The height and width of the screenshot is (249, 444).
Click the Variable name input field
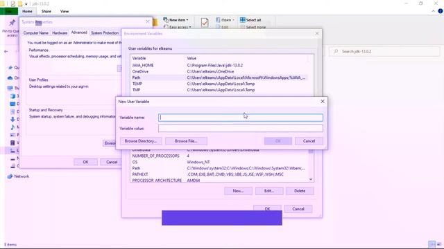pos(241,118)
